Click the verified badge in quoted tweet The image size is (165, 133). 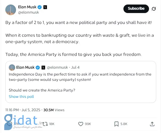tap(38, 67)
